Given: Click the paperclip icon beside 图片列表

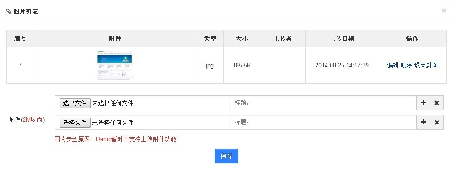Looking at the screenshot, I should click(9, 11).
